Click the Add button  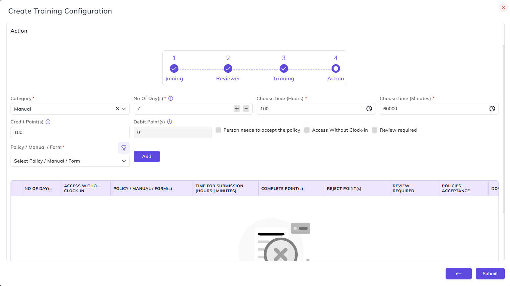(x=147, y=157)
